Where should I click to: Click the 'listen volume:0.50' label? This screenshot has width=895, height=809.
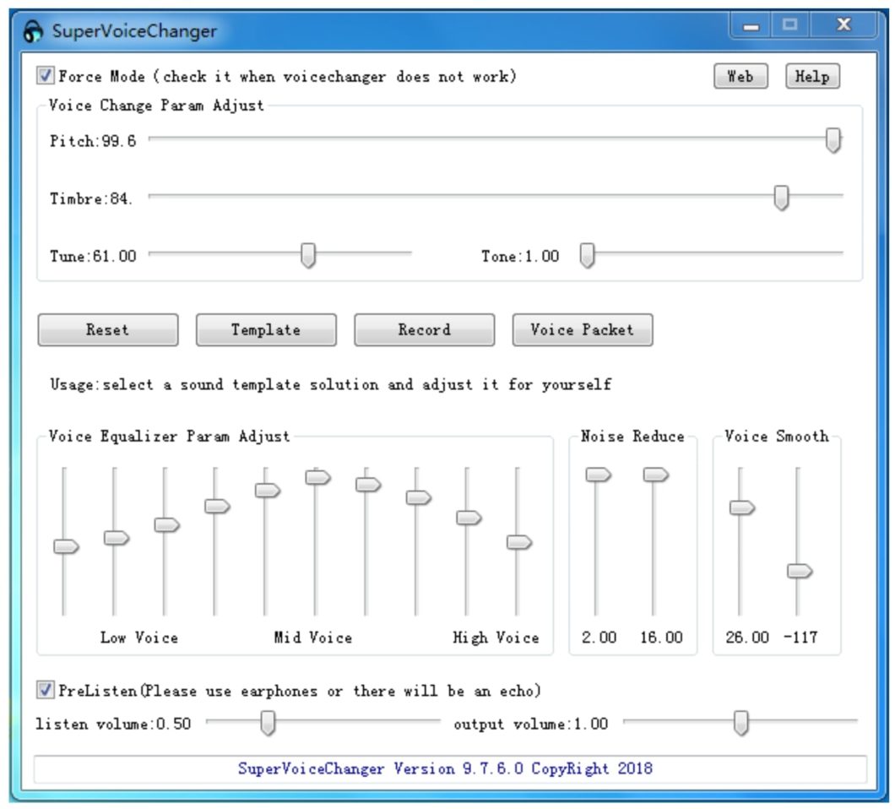(x=113, y=724)
